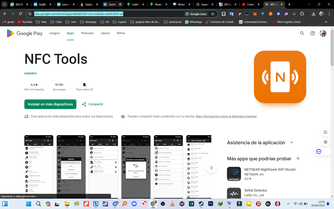Open the Chrome downloads icon

[x=313, y=14]
